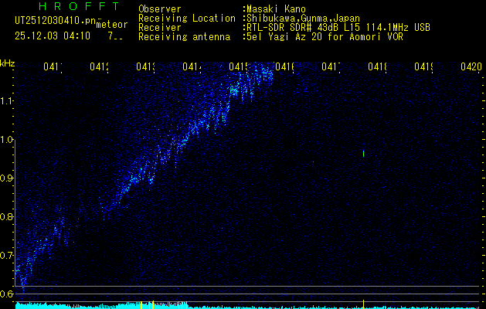The image size is (486, 309).
Task: Click the 0.7 kHz frequency axis label
Action: [6, 256]
